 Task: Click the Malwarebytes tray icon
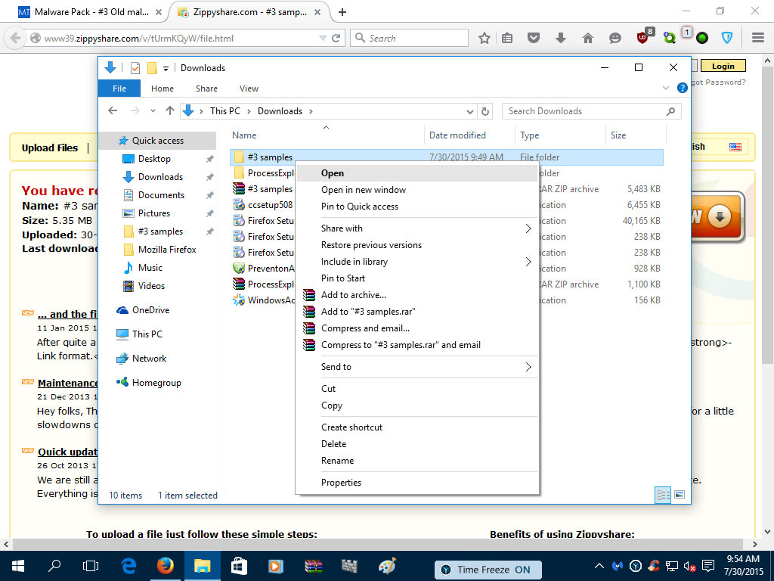[x=618, y=566]
